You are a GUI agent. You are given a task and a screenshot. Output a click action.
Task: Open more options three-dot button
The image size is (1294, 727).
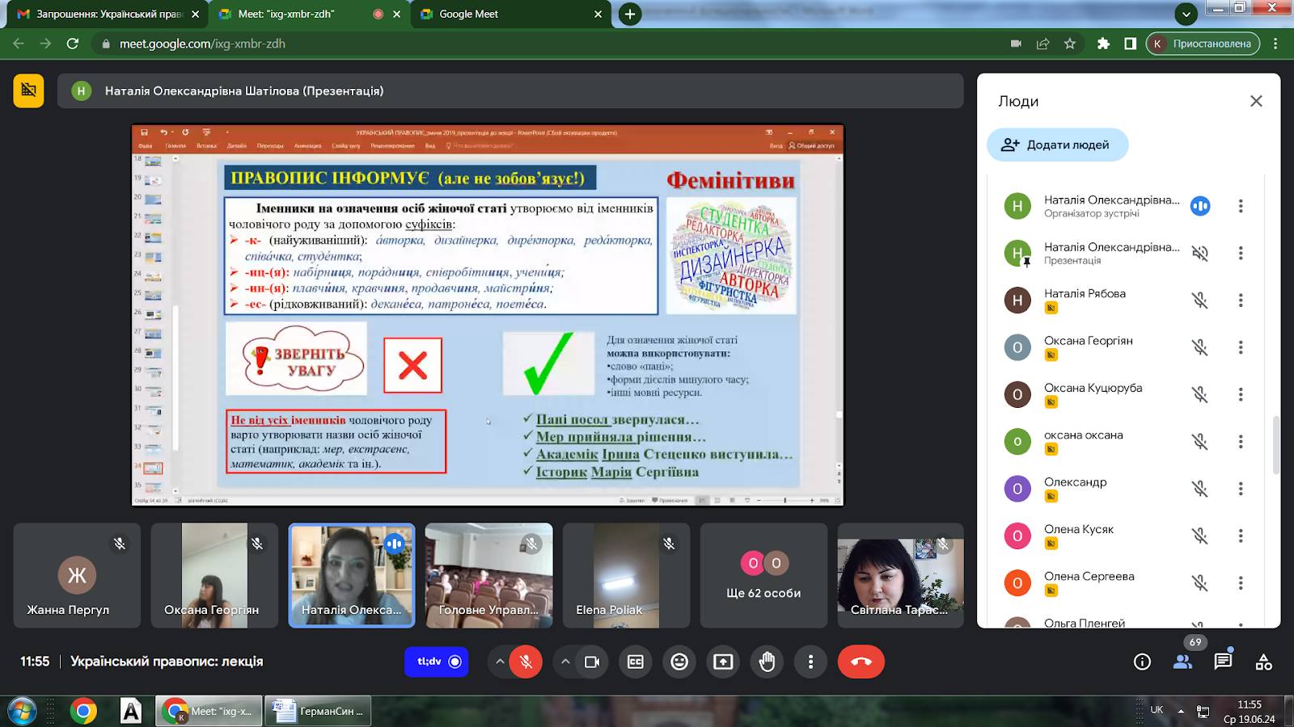pos(810,662)
